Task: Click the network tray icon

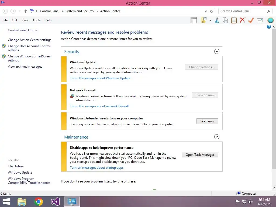Action: pyautogui.click(x=244, y=202)
